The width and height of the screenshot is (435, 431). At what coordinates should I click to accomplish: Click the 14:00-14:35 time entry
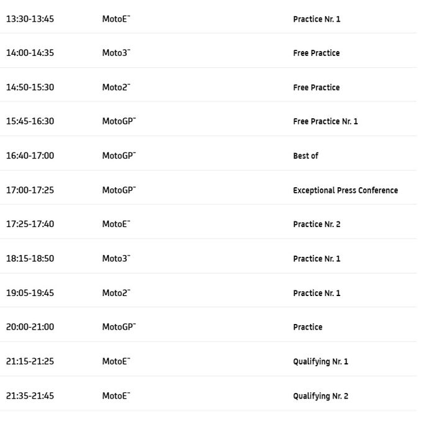pos(30,53)
